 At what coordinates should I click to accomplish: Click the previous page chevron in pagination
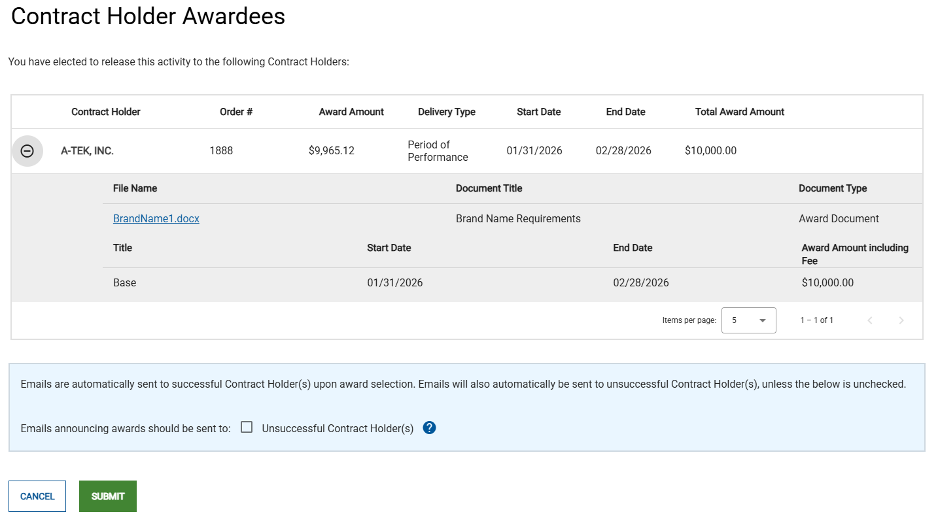[x=869, y=320]
